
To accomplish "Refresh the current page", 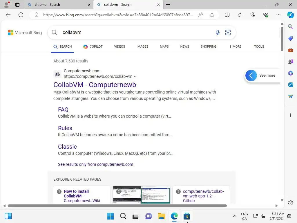I will point(21,15).
